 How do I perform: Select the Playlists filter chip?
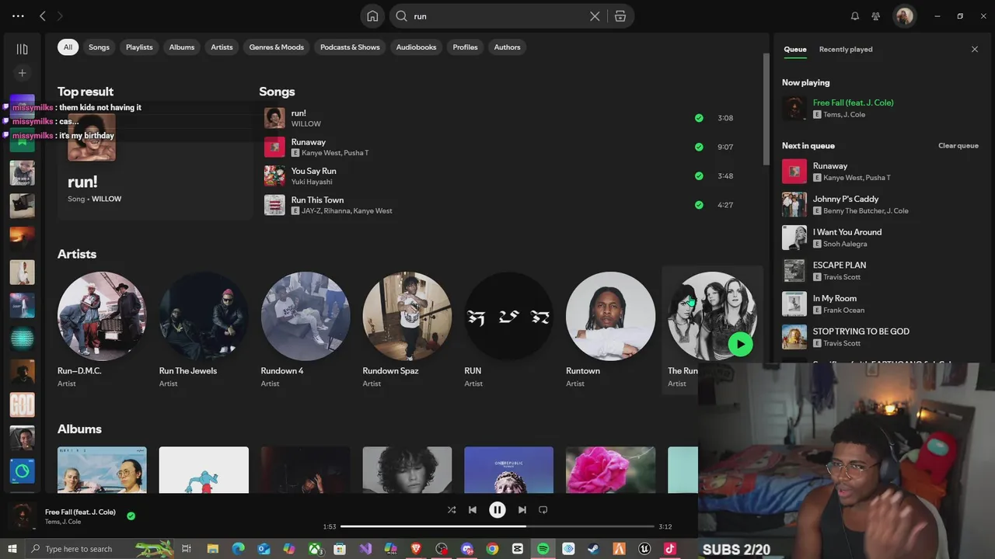point(139,47)
